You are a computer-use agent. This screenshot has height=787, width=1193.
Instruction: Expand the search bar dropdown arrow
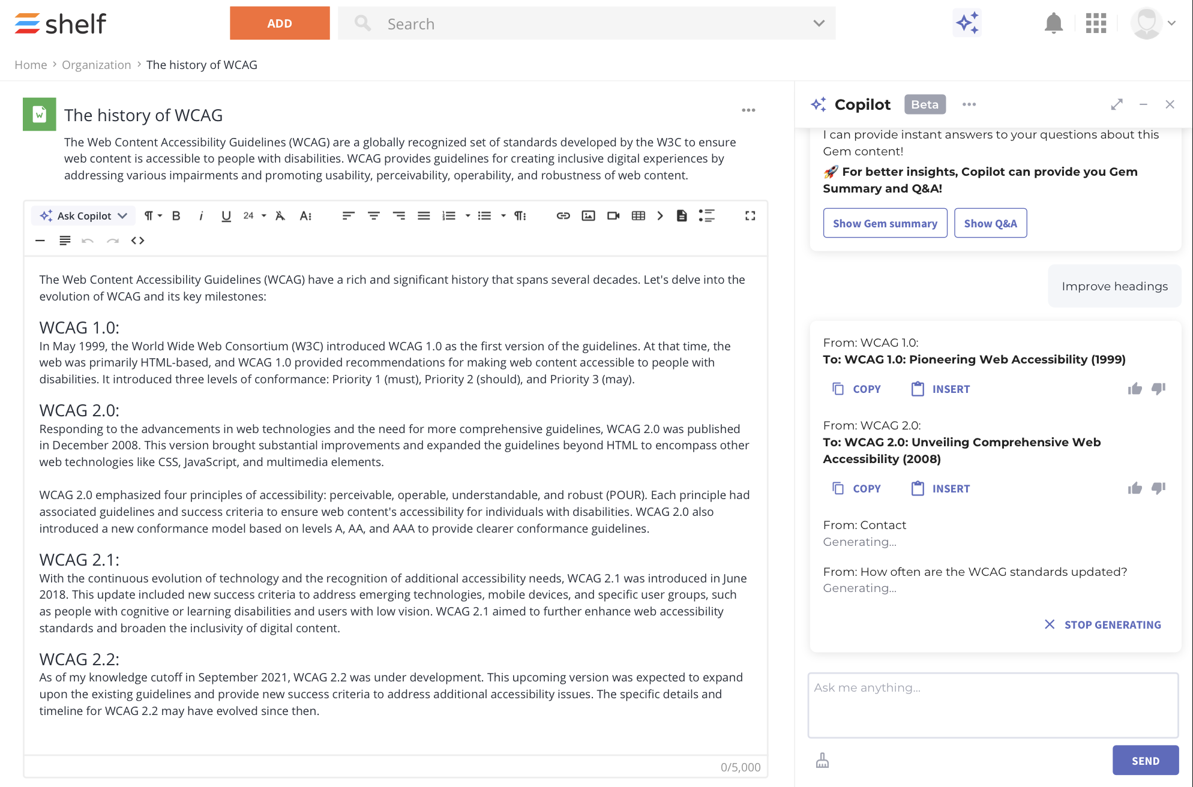coord(819,23)
